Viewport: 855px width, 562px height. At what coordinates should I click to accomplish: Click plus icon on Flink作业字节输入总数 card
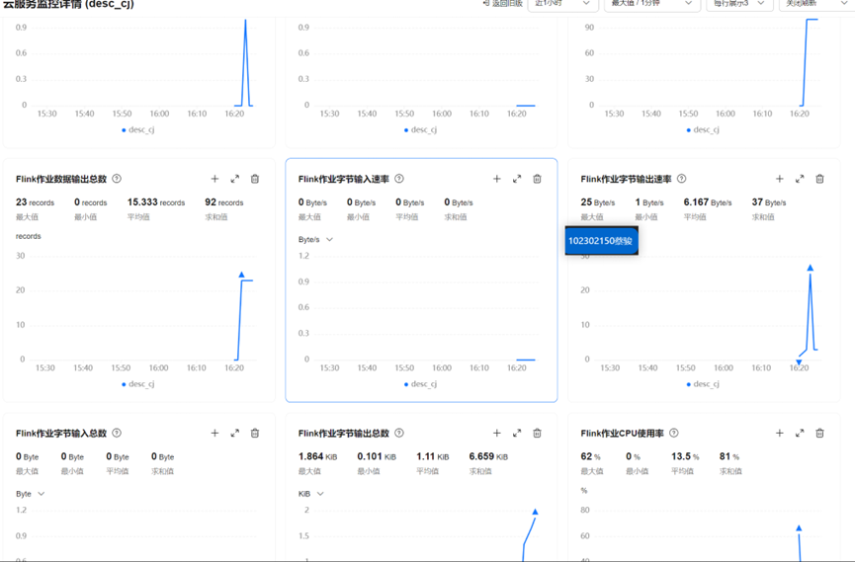pyautogui.click(x=214, y=433)
